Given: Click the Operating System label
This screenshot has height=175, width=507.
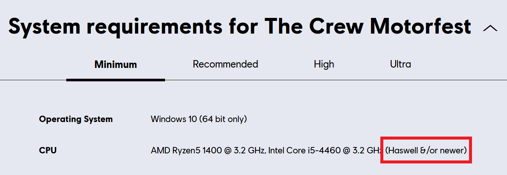Looking at the screenshot, I should point(76,119).
